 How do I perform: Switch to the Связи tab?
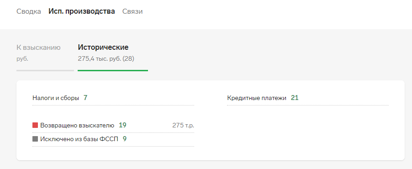[132, 11]
